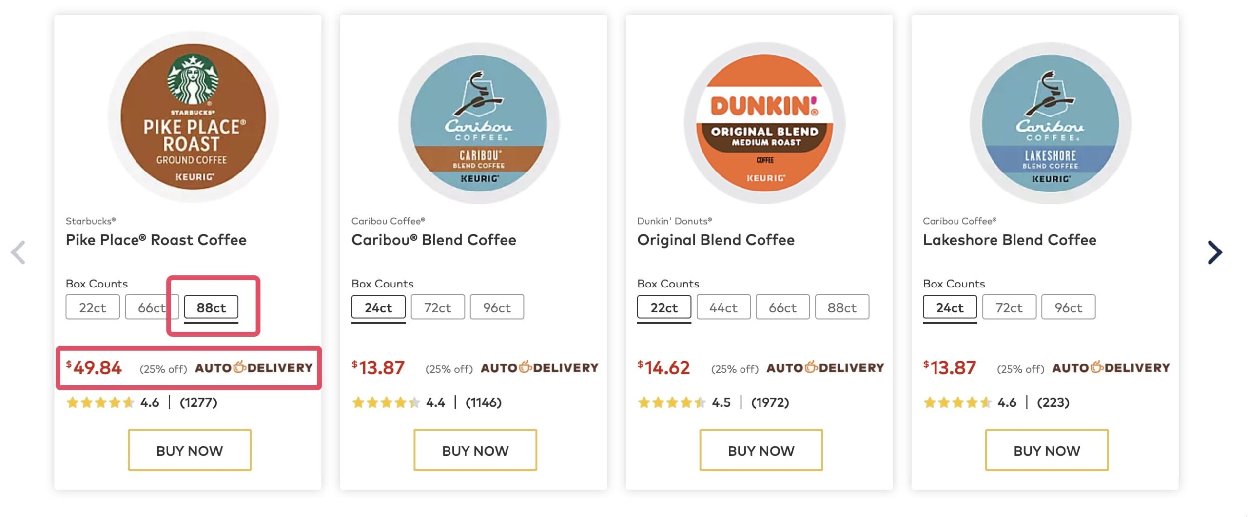This screenshot has height=517, width=1248.
Task: Select the 66ct box for Pike Place Roast
Action: 152,306
